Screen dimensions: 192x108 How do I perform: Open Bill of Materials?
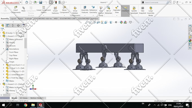pos(108,10)
